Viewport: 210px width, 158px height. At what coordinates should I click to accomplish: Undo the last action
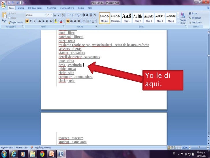point(13,3)
